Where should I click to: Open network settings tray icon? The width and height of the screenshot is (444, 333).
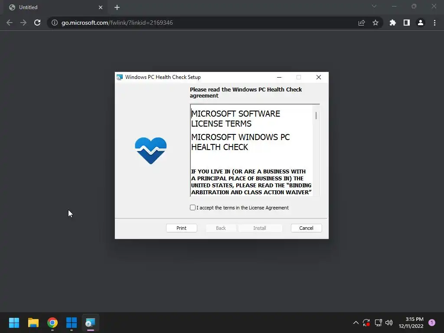tap(378, 323)
